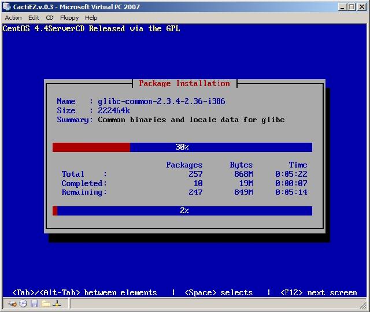Image resolution: width=370 pixels, height=312 pixels.
Task: Click the 2% overall progress bar
Action: click(x=182, y=210)
